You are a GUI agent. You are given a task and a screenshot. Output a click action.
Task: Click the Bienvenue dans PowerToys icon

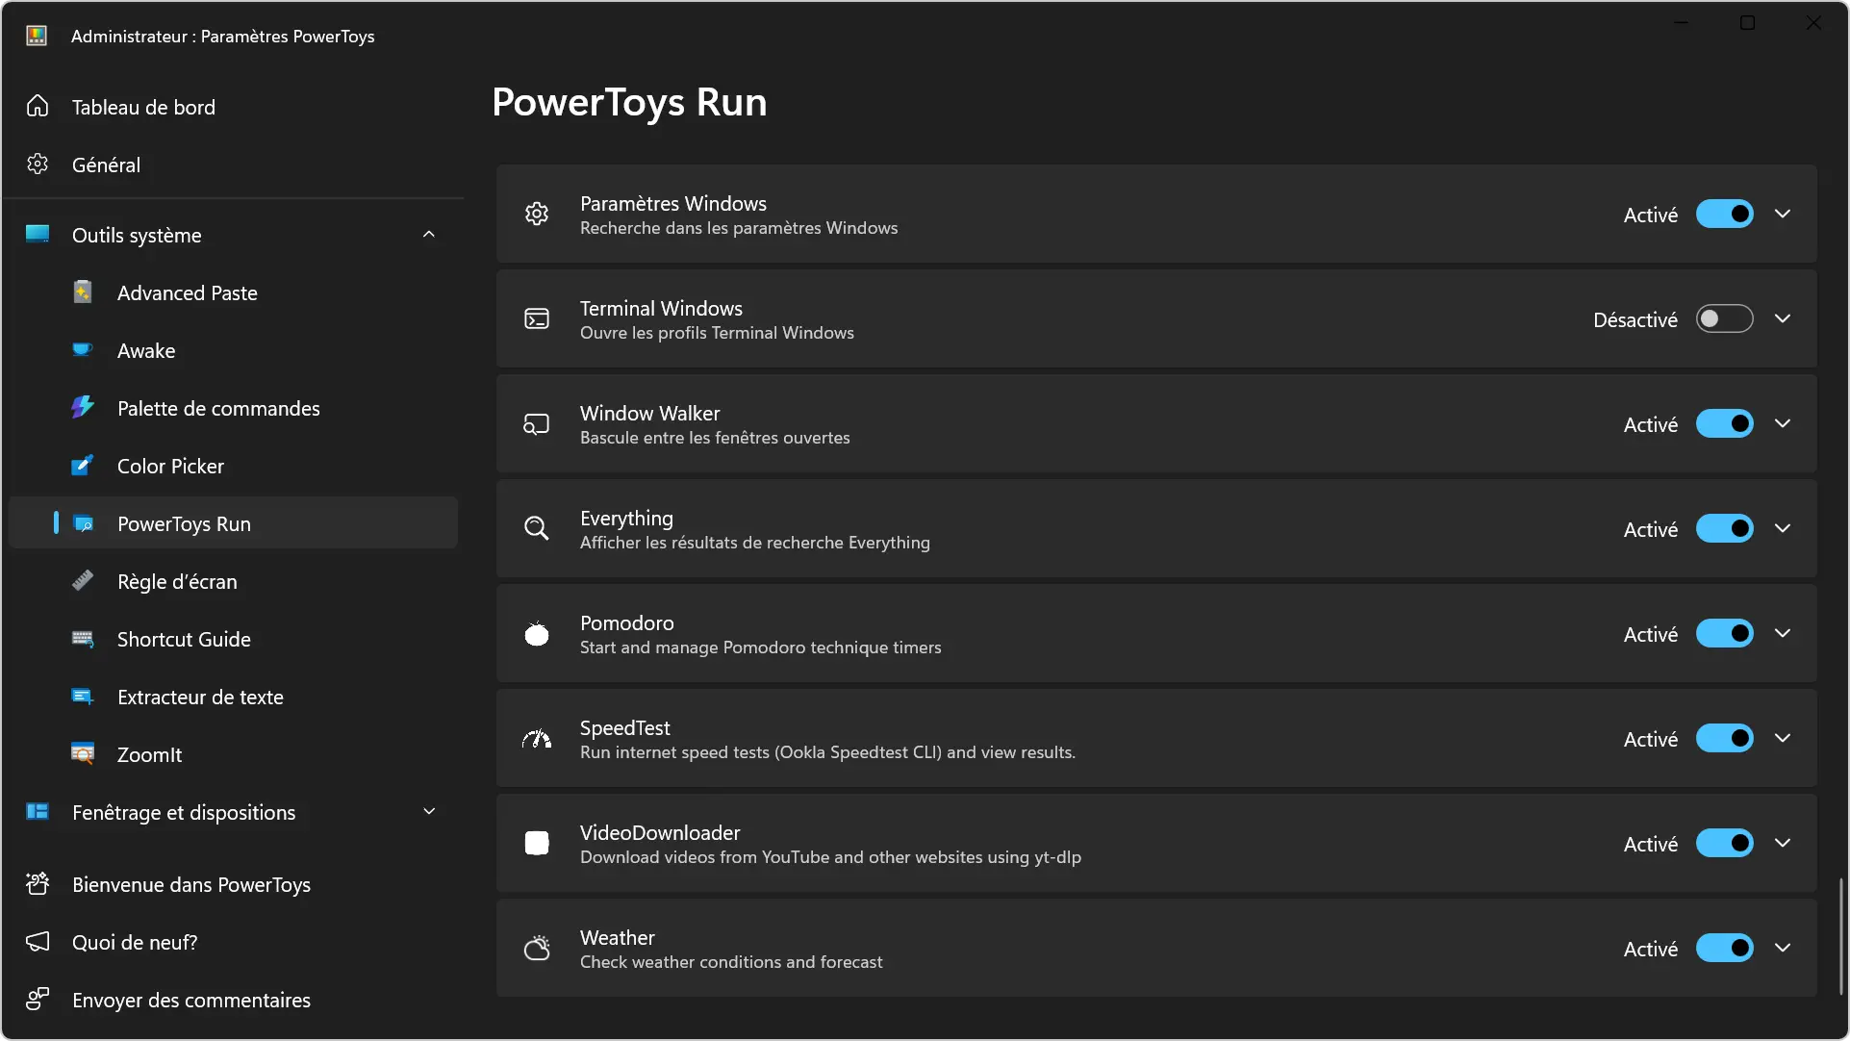38,883
